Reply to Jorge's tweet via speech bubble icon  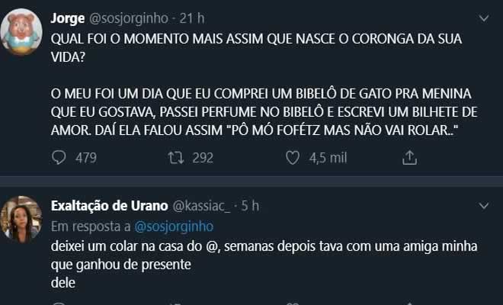tap(60, 158)
